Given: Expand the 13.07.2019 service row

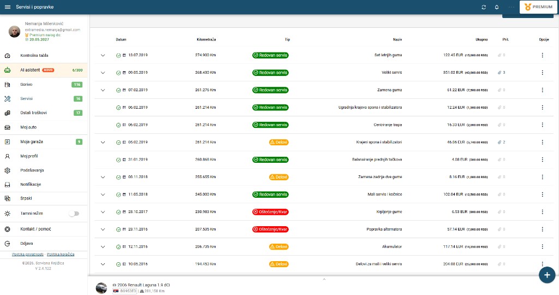Looking at the screenshot, I should pos(102,55).
